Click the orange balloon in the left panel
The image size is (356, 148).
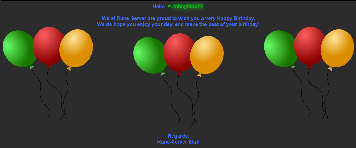click(76, 48)
